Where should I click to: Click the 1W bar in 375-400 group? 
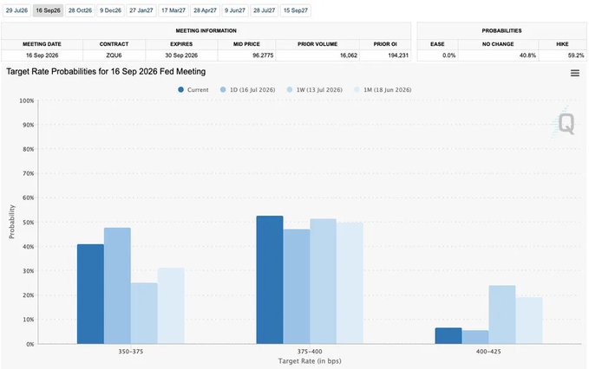point(323,282)
